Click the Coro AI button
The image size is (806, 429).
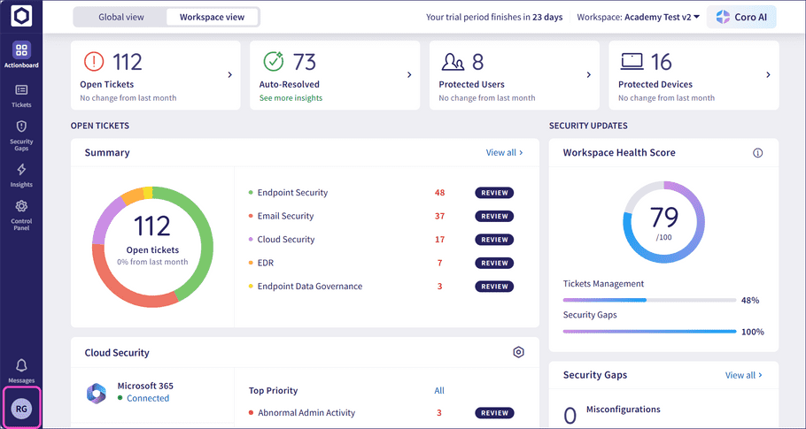[741, 17]
